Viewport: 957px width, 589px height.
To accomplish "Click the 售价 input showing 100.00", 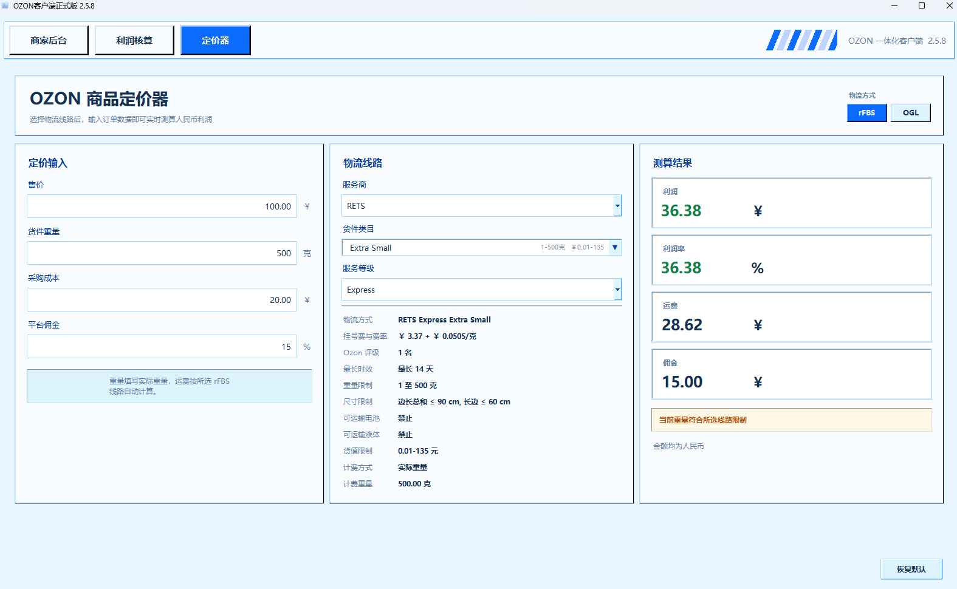I will pos(162,206).
